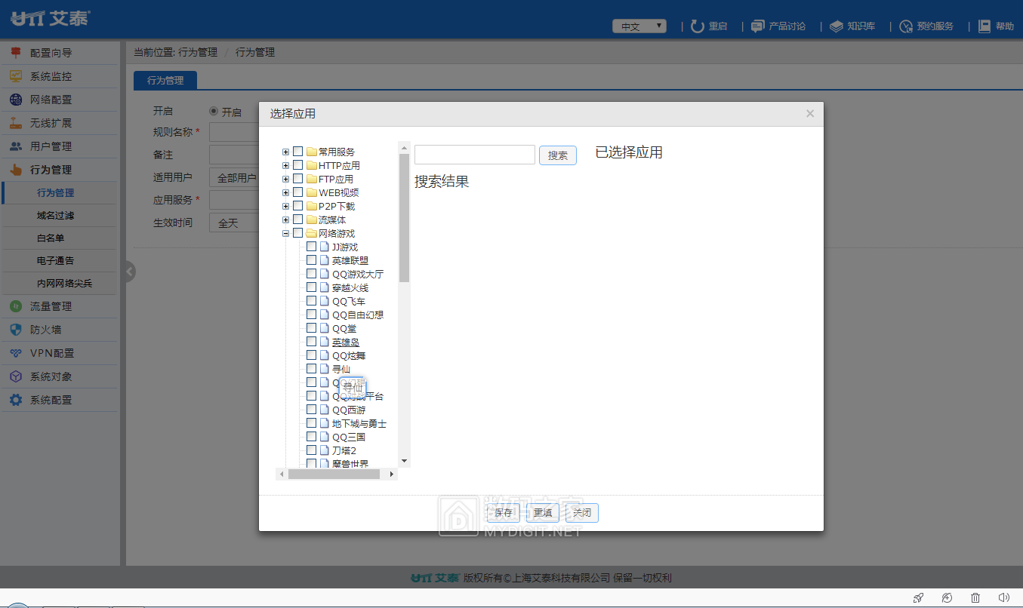The image size is (1023, 608).
Task: Click the 防火墙 shield icon in sidebar
Action: (x=16, y=330)
